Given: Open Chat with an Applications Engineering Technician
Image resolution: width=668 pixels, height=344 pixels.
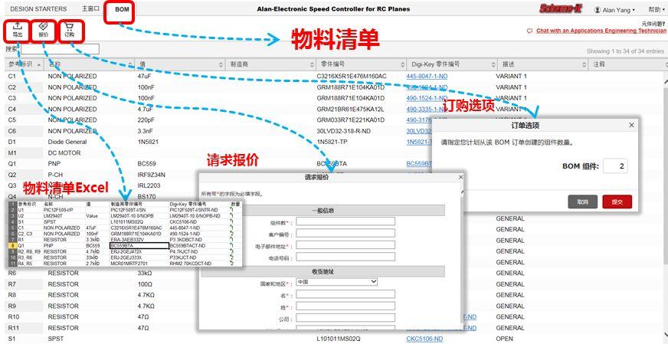Looking at the screenshot, I should (601, 31).
